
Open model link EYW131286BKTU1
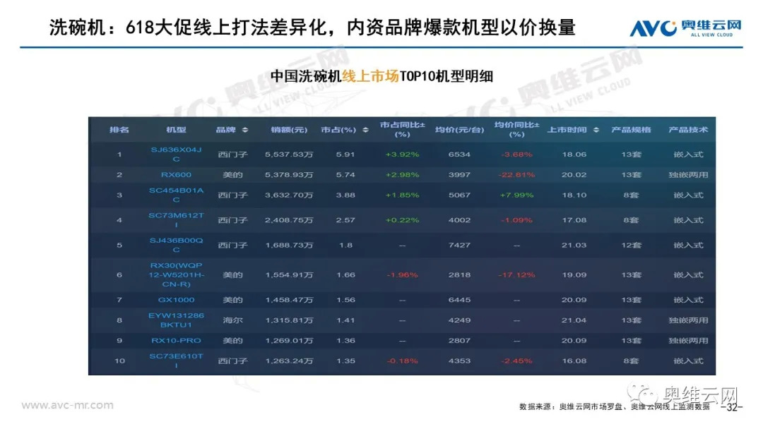(x=176, y=320)
